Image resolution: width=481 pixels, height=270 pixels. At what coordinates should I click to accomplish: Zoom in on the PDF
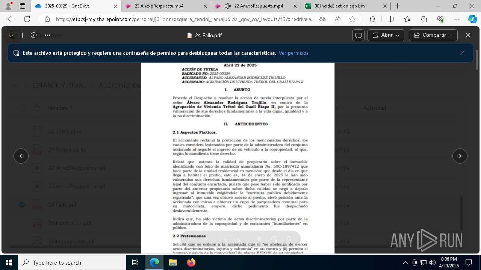(259, 239)
